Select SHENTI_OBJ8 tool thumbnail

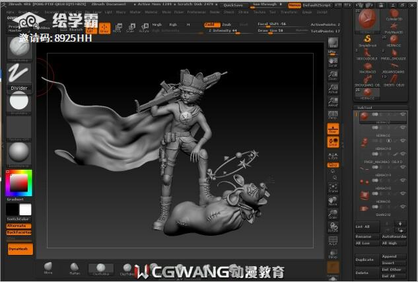[x=394, y=81]
